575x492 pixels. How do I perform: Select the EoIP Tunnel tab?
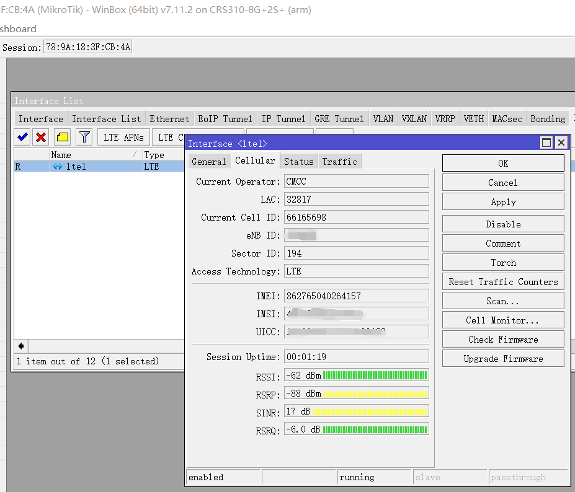click(225, 118)
